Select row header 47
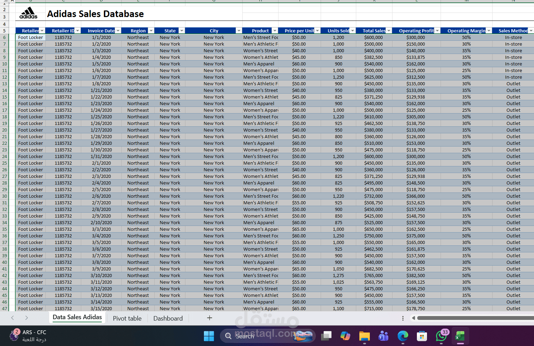The width and height of the screenshot is (534, 346). 5,308
